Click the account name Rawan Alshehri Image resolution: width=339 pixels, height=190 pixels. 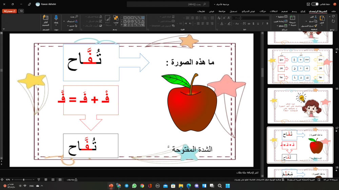tap(48, 4)
